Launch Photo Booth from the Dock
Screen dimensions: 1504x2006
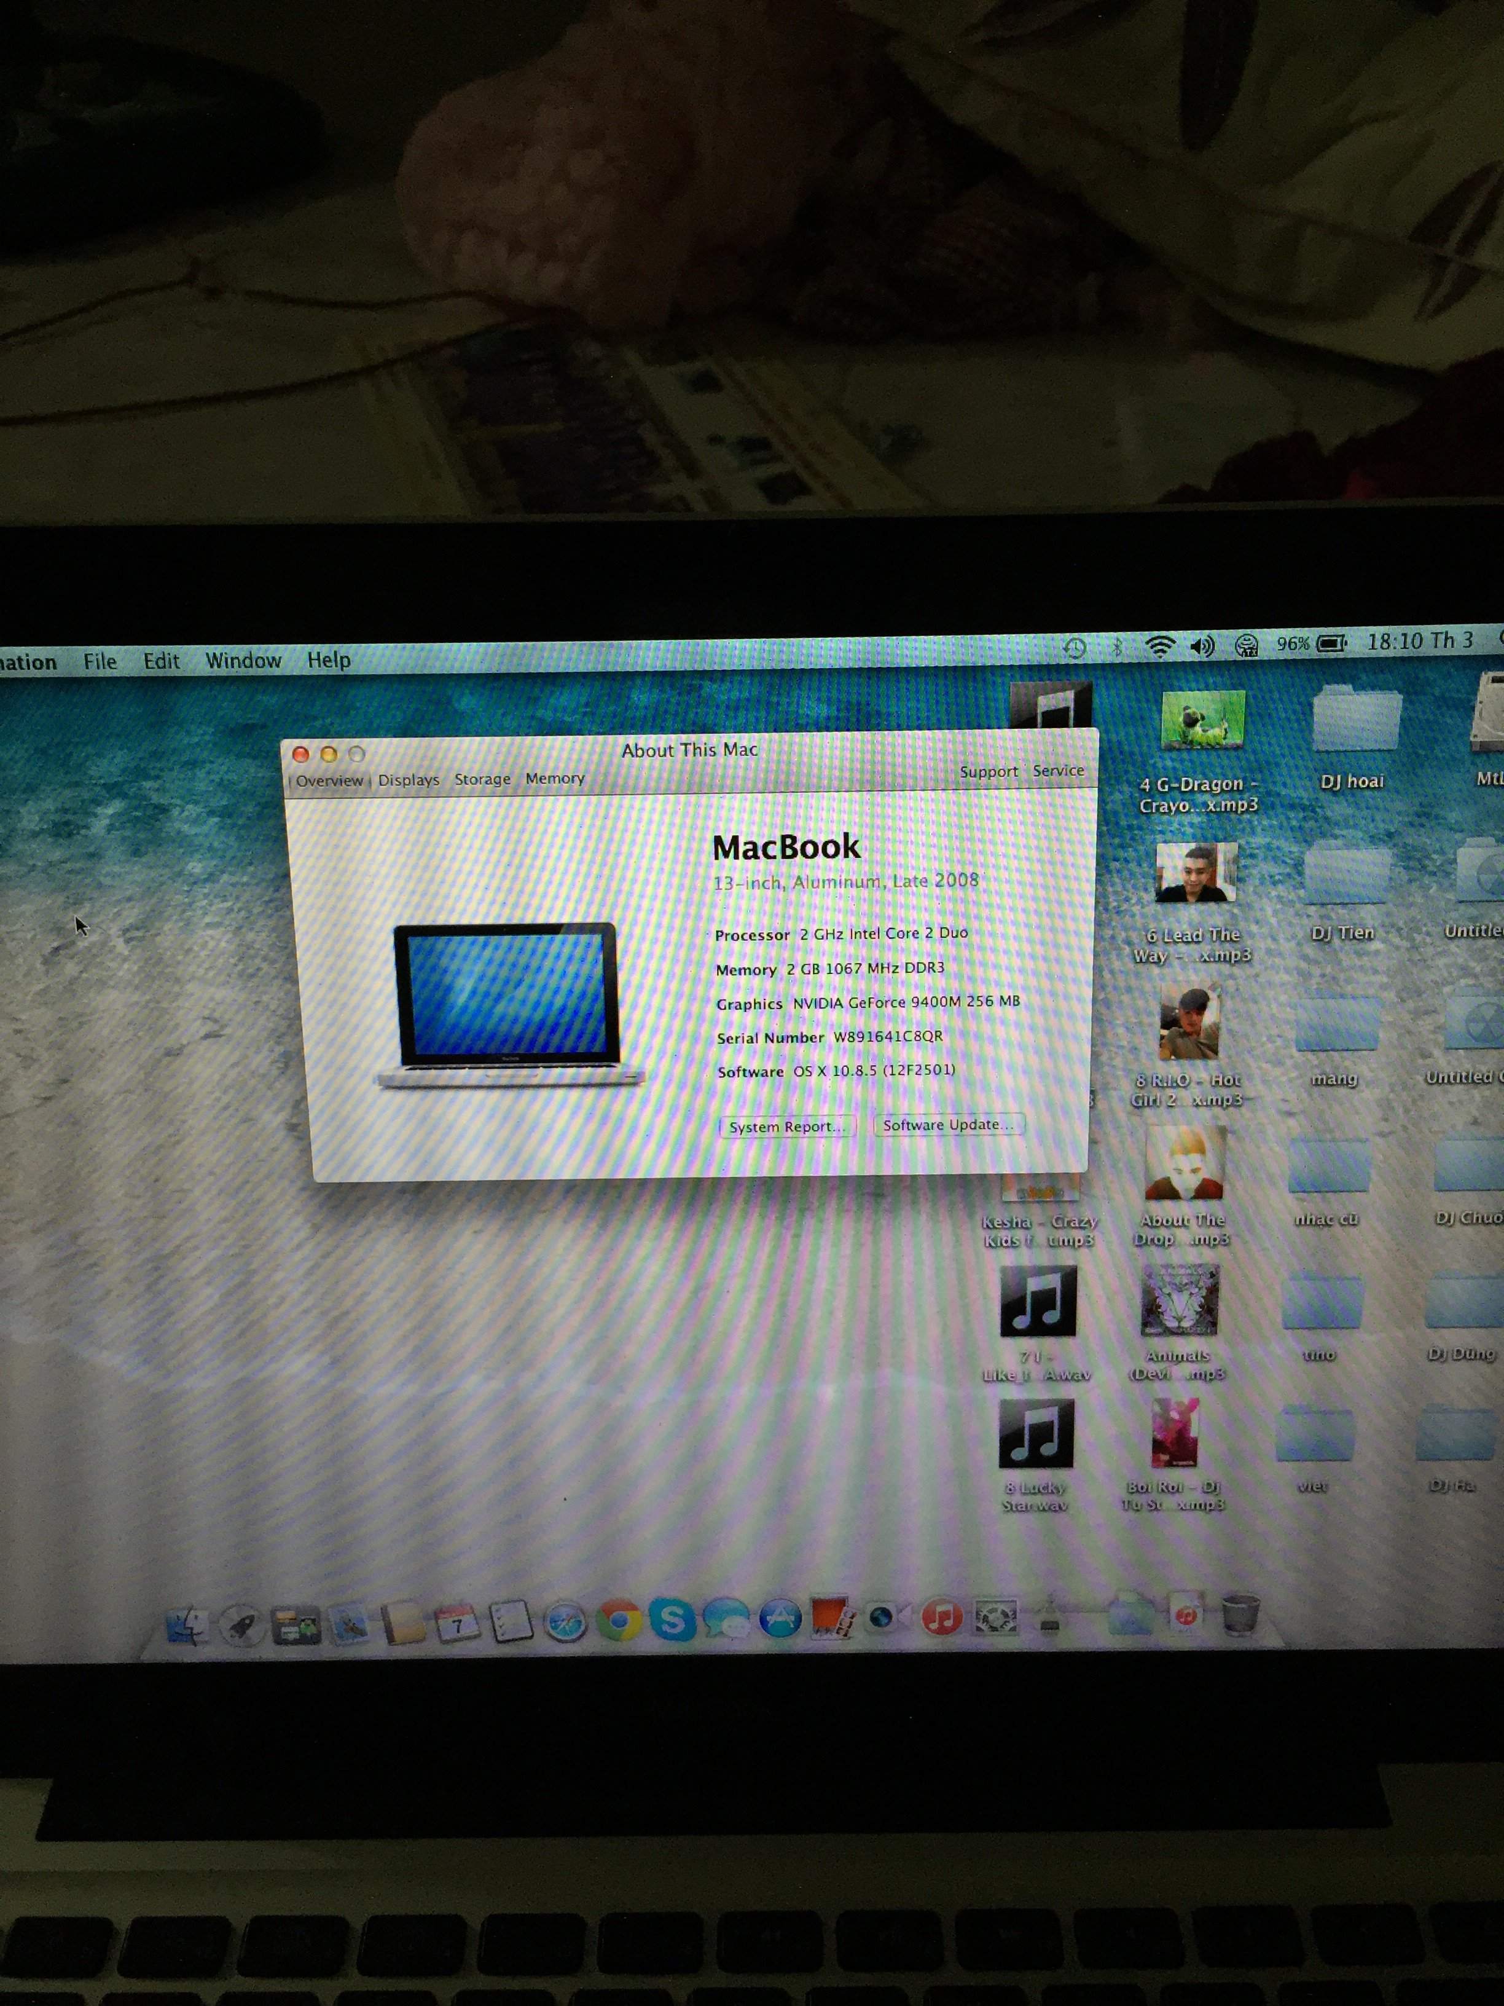pos(832,1618)
